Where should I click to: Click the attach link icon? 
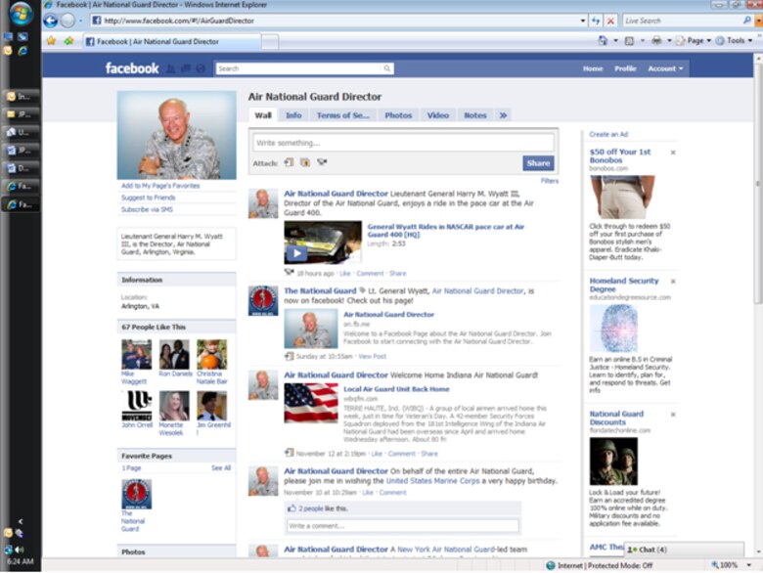pos(322,162)
